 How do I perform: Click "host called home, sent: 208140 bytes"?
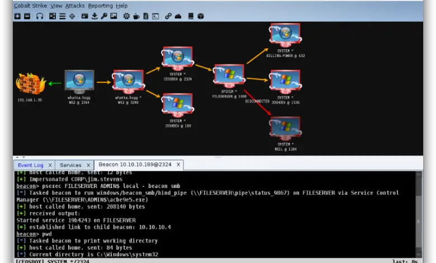point(80,206)
